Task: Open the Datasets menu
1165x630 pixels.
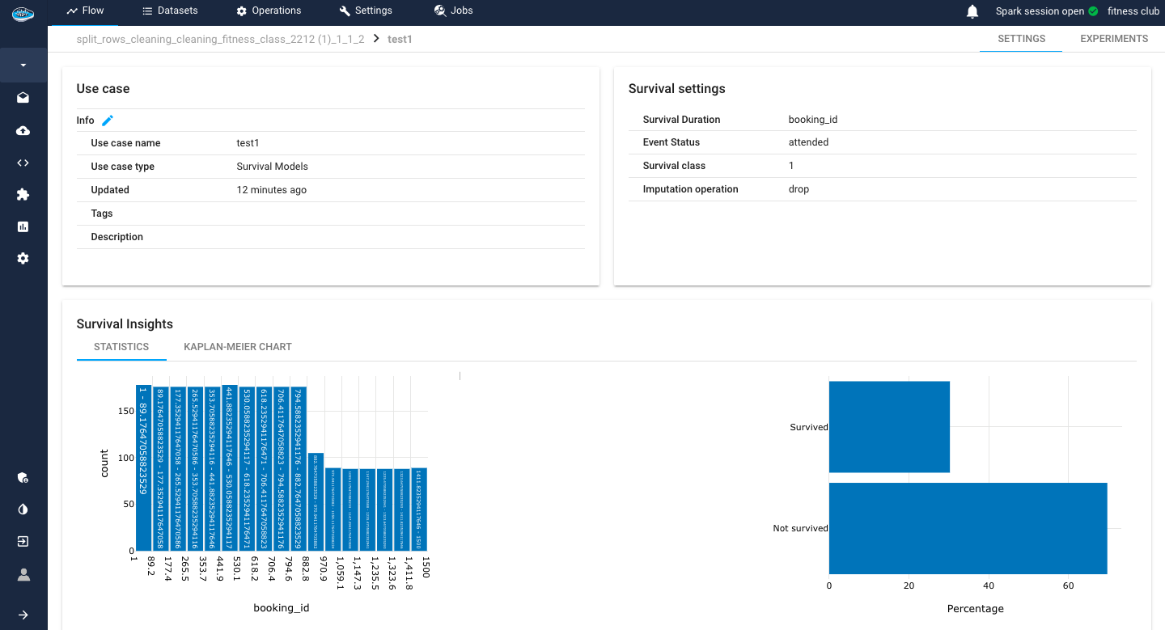Action: [x=170, y=11]
